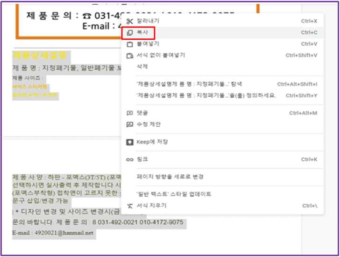The image size is (340, 257).
Task: Choose 잘라내기 from the context menu
Action: (223, 21)
